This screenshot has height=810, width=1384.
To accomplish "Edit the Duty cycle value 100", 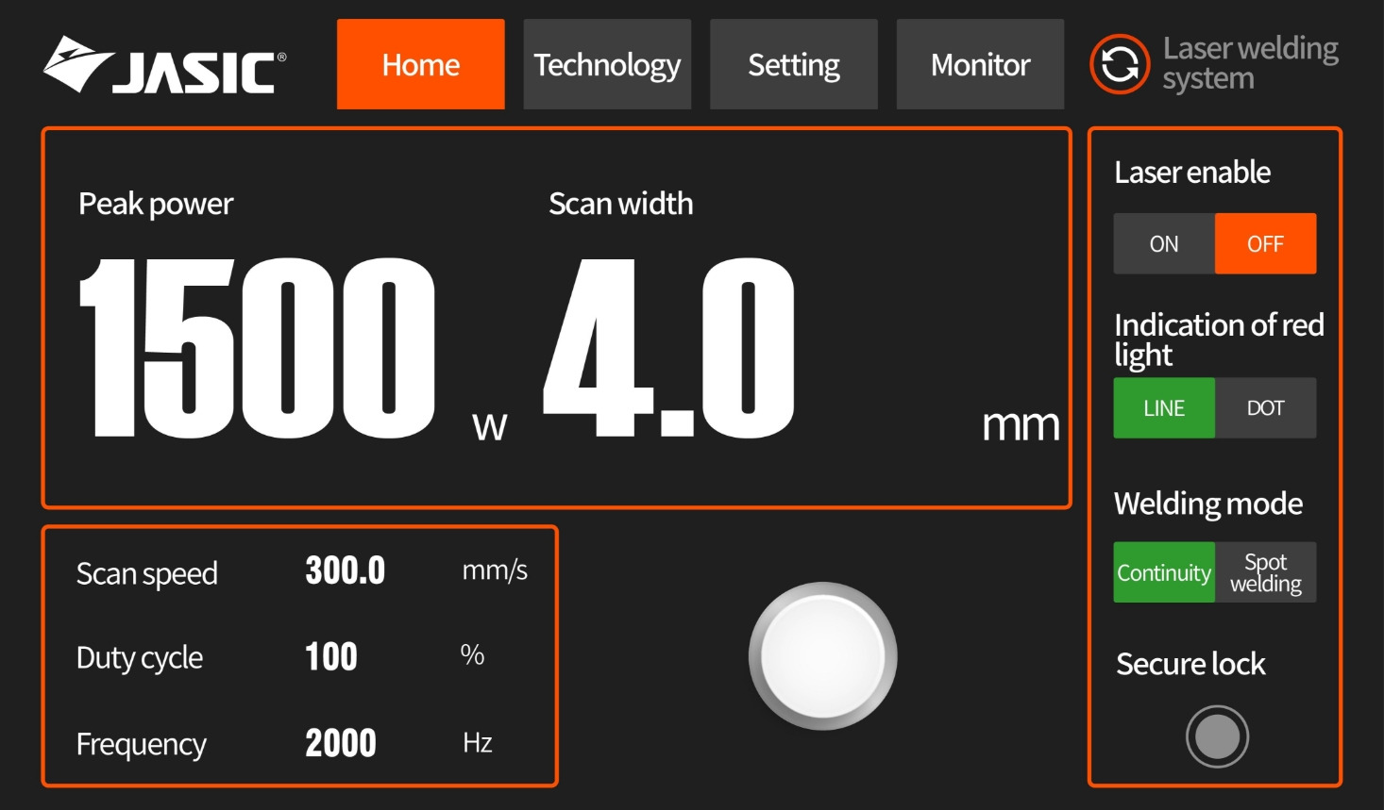I will tap(331, 656).
